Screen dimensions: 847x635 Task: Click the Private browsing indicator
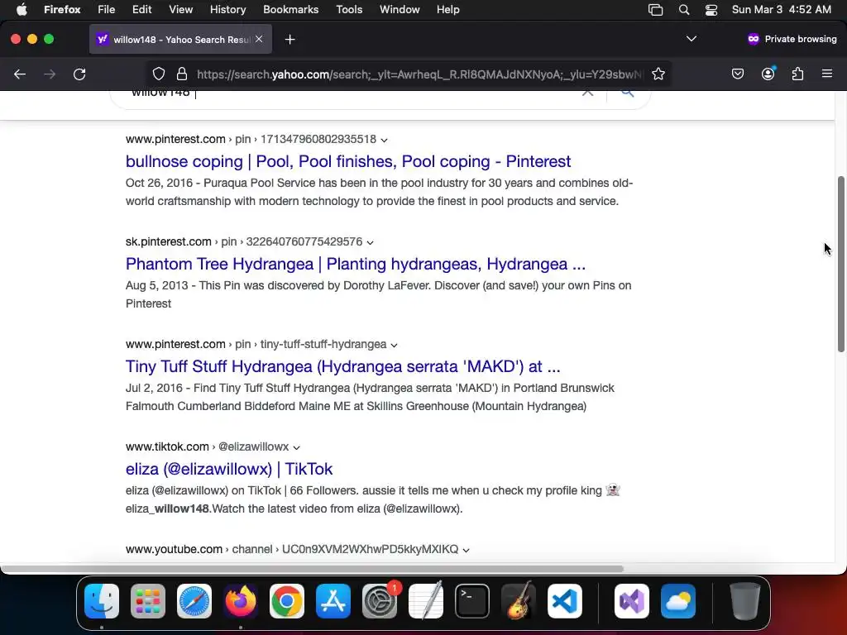click(792, 39)
